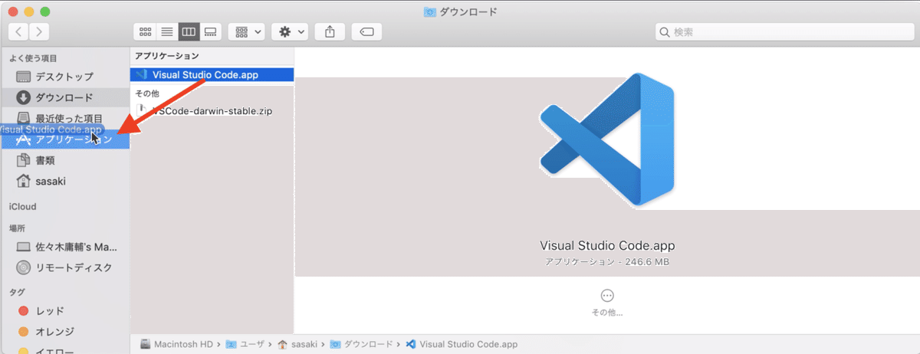Open アプリケーション in the sidebar
Screen dimensions: 920x354
[x=64, y=139]
